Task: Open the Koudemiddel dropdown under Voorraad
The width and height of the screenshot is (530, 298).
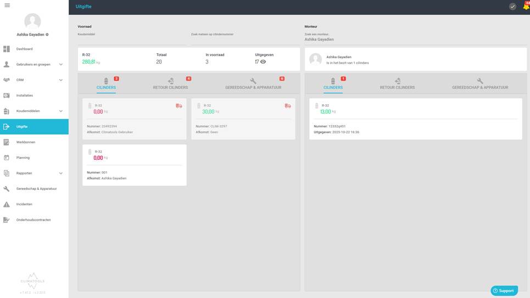Action: 132,38
